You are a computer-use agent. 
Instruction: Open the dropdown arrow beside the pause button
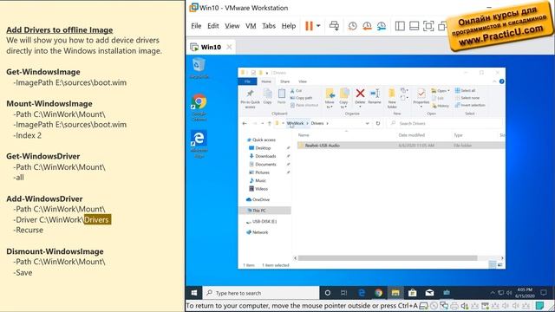(318, 26)
